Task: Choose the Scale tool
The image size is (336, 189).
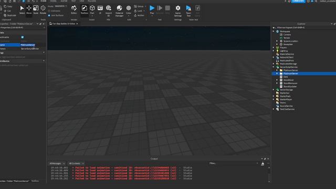Action: pos(36,9)
